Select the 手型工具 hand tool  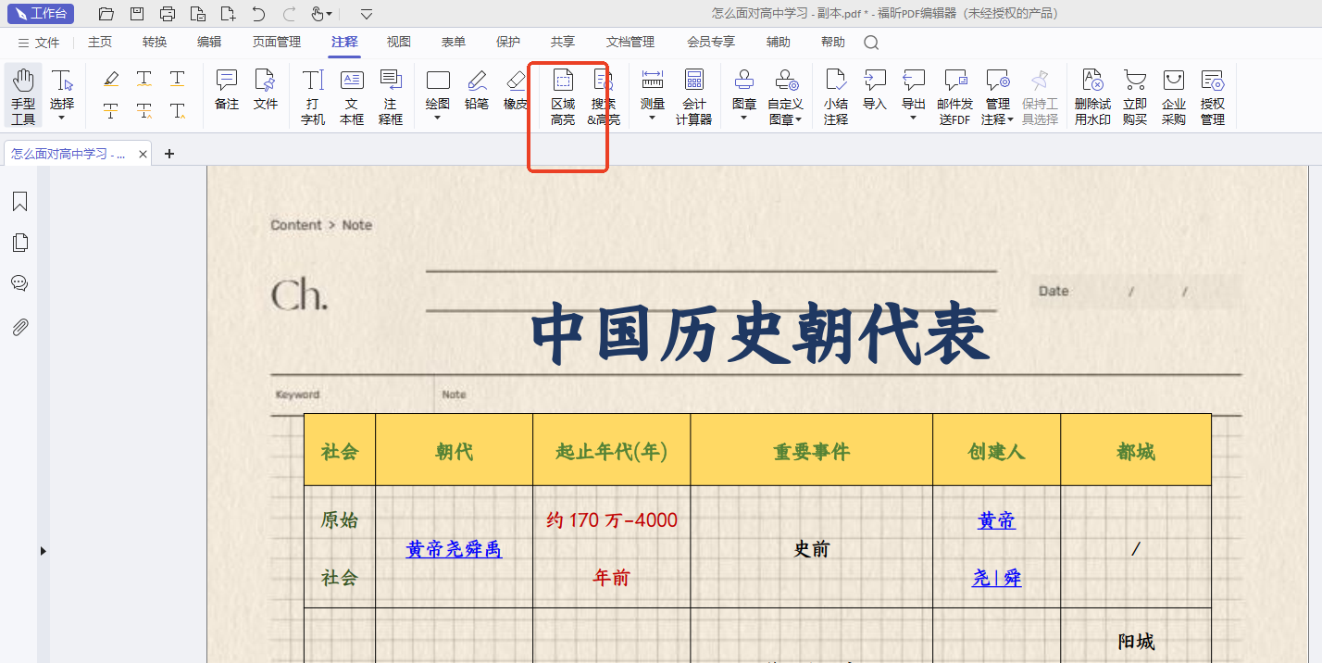point(23,95)
